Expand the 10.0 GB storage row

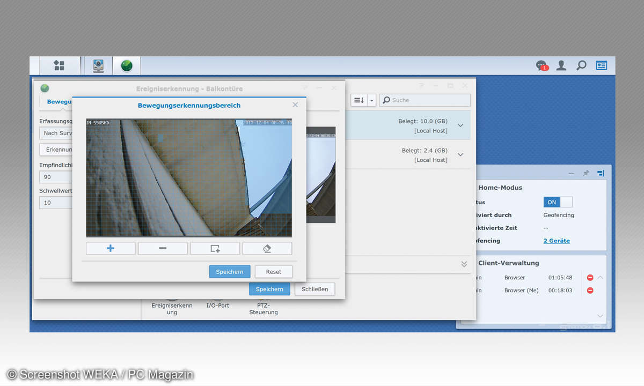point(460,125)
